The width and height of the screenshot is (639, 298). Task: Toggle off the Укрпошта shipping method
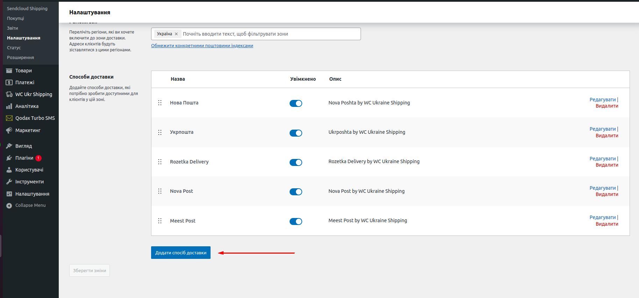[x=296, y=133]
